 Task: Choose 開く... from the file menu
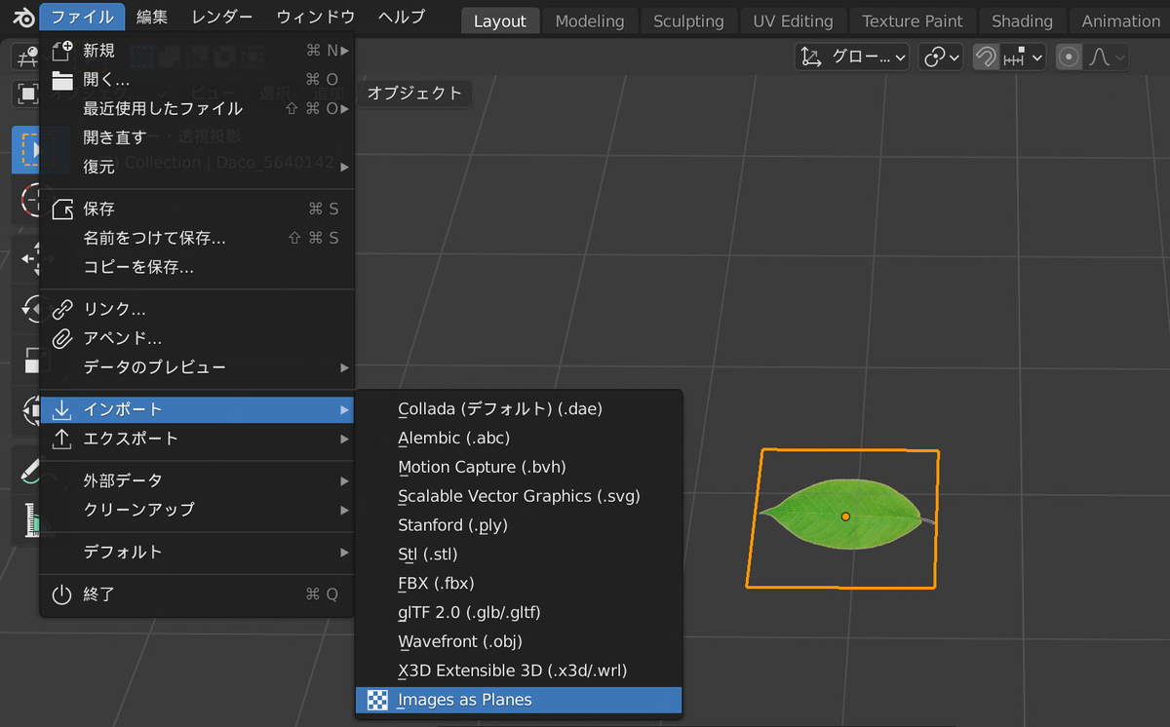(x=197, y=80)
